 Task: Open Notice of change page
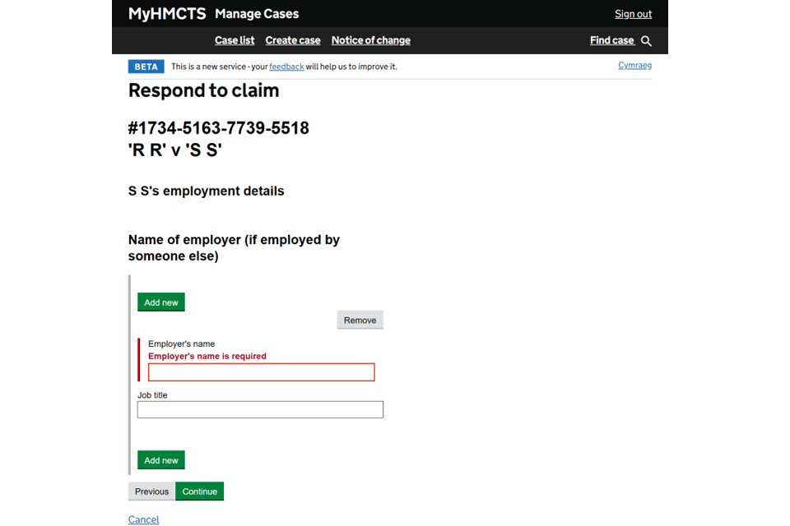[x=370, y=40]
